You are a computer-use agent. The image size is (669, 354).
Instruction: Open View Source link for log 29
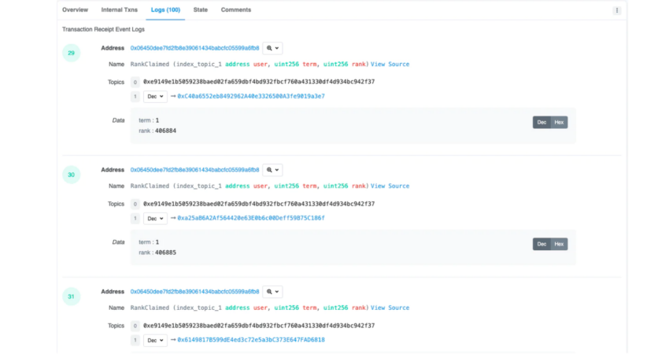[x=390, y=65]
